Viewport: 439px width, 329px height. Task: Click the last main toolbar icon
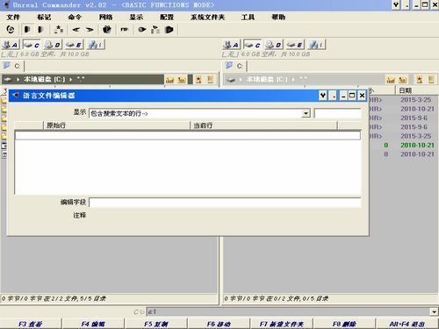click(x=169, y=30)
